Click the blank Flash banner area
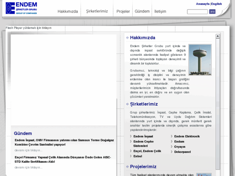Image resolution: width=235 pixels, height=176 pixels. pos(64,80)
